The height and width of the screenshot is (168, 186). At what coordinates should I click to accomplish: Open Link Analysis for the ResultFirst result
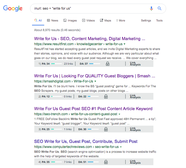pyautogui.click(x=135, y=64)
